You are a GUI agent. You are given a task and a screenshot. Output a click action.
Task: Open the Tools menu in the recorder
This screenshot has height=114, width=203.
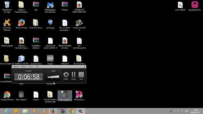pos(31,67)
